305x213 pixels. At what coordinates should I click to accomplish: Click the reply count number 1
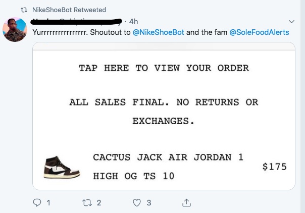click(x=48, y=203)
